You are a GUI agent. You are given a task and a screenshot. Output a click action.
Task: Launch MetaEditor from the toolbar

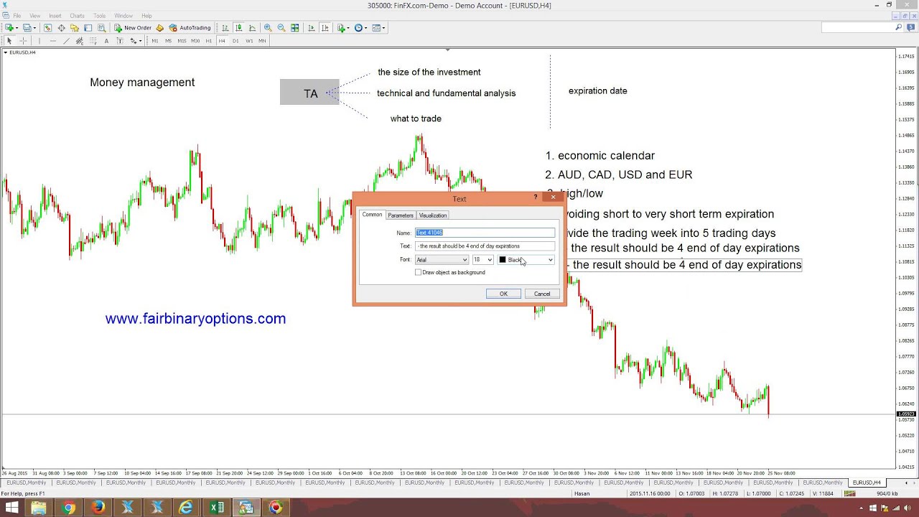pos(160,28)
